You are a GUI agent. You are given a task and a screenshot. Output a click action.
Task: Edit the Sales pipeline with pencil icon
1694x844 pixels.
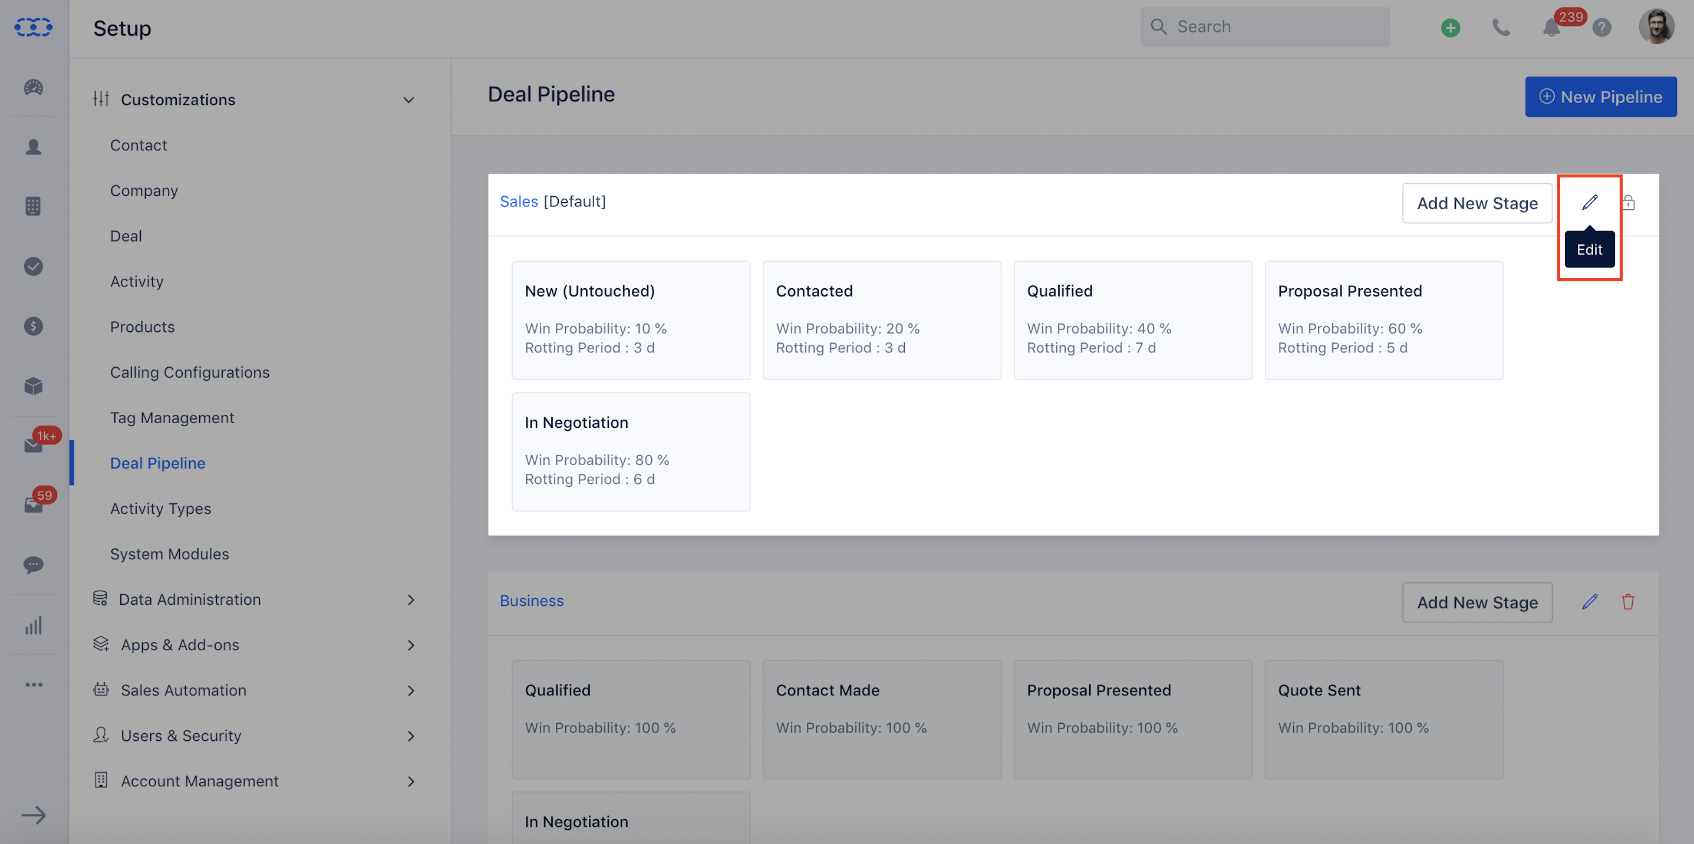(x=1590, y=203)
